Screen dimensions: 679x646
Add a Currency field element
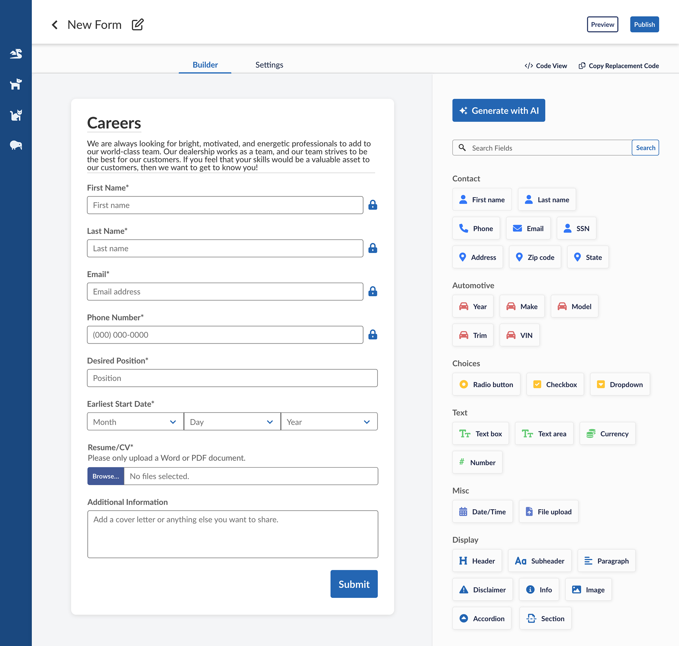607,433
